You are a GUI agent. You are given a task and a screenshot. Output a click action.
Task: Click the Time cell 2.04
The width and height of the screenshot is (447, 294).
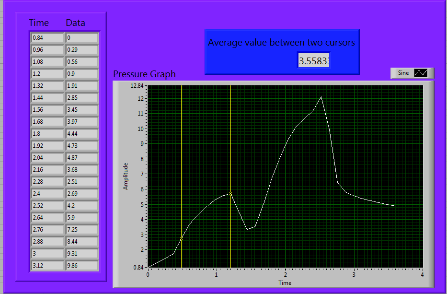[47, 158]
